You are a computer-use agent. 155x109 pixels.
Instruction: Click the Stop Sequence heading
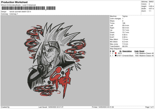(x=116, y=49)
